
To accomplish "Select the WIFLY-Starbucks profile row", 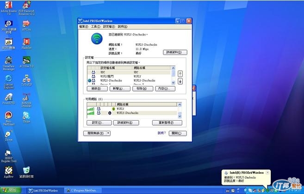I will click(129, 80).
